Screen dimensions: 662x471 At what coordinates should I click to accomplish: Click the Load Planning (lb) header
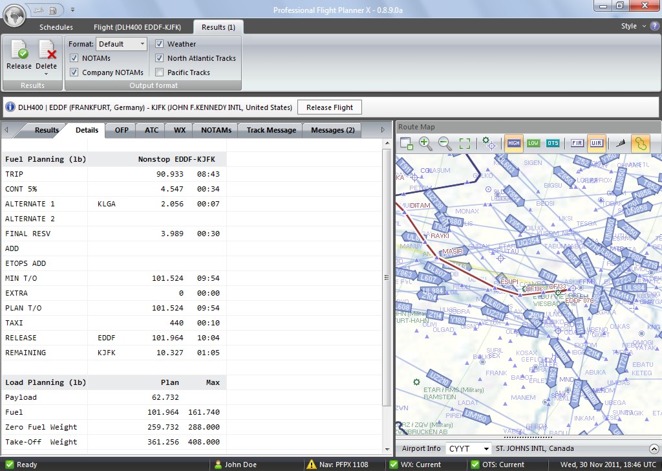tap(46, 382)
